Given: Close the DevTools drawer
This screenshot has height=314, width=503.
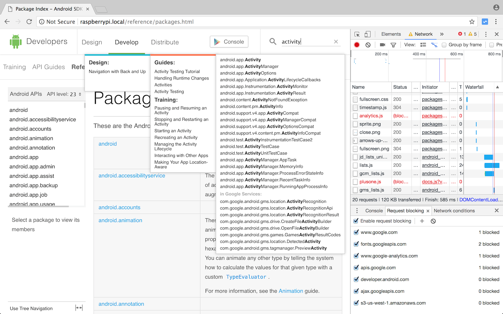Looking at the screenshot, I should pyautogui.click(x=497, y=211).
